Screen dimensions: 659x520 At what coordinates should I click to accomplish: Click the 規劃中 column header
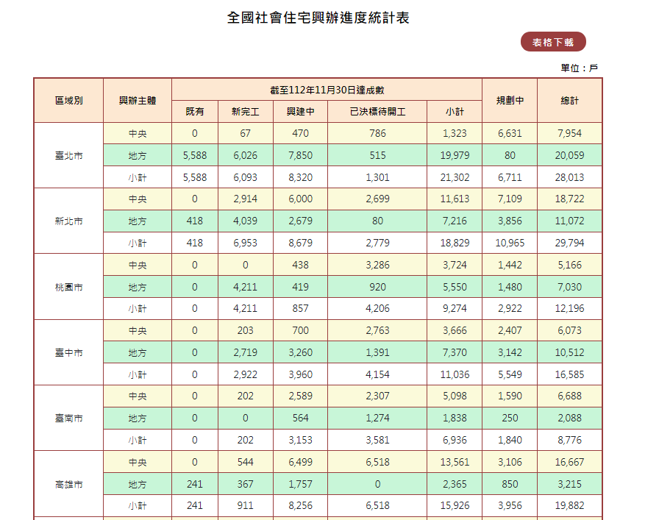510,100
